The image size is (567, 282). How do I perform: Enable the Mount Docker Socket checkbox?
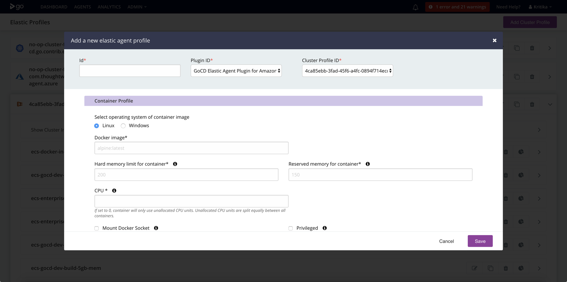coord(97,228)
